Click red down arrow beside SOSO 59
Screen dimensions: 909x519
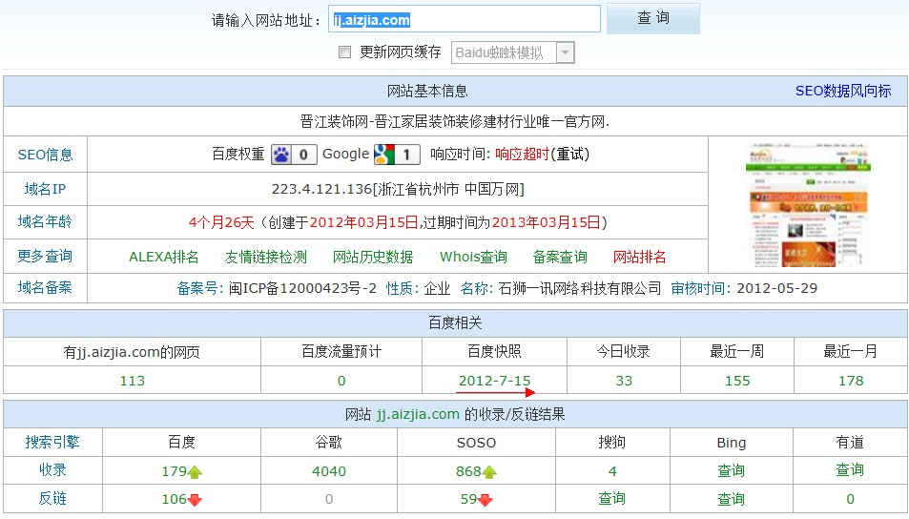(x=485, y=500)
